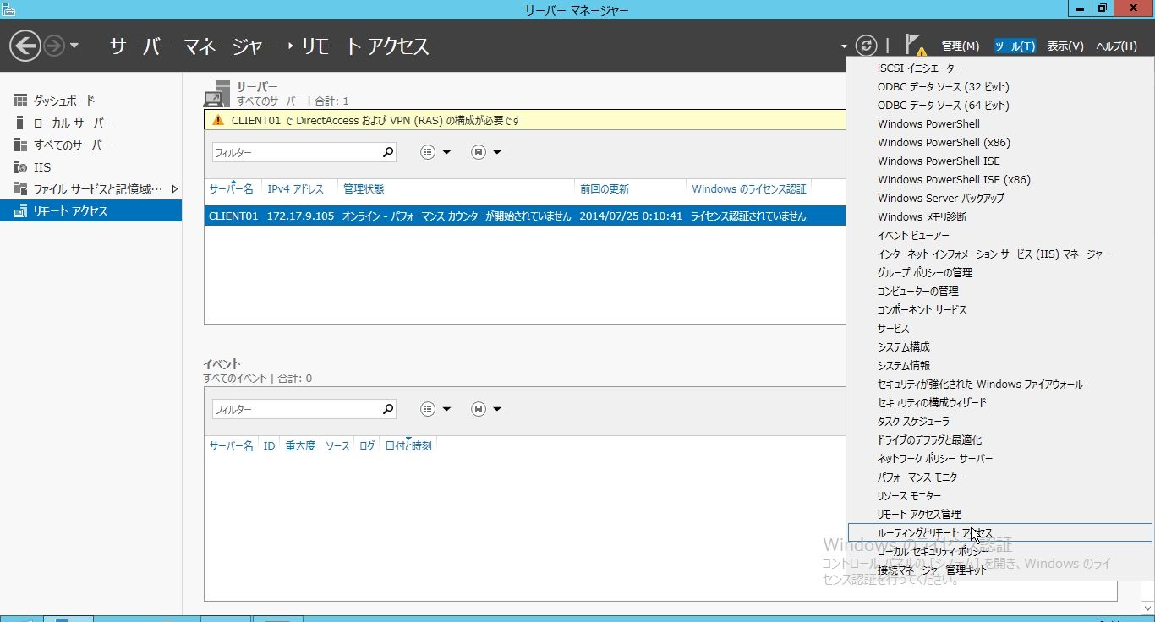Launch ODBC データ ソース (32 ビット)
1155x622 pixels.
[1000, 87]
